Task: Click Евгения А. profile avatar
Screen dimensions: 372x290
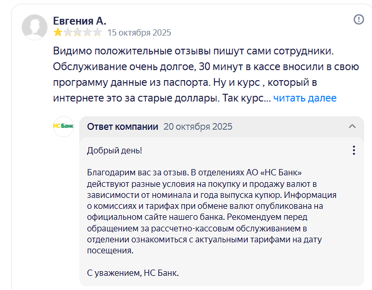Action: pyautogui.click(x=35, y=27)
